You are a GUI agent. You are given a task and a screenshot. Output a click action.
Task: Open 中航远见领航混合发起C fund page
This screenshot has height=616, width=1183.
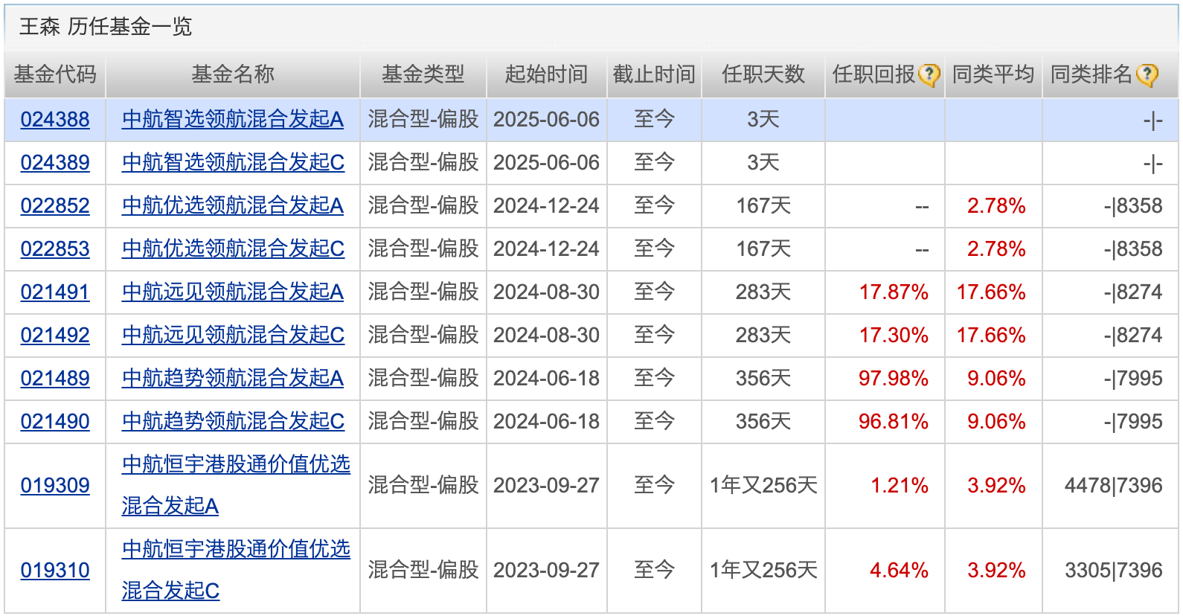tap(233, 335)
